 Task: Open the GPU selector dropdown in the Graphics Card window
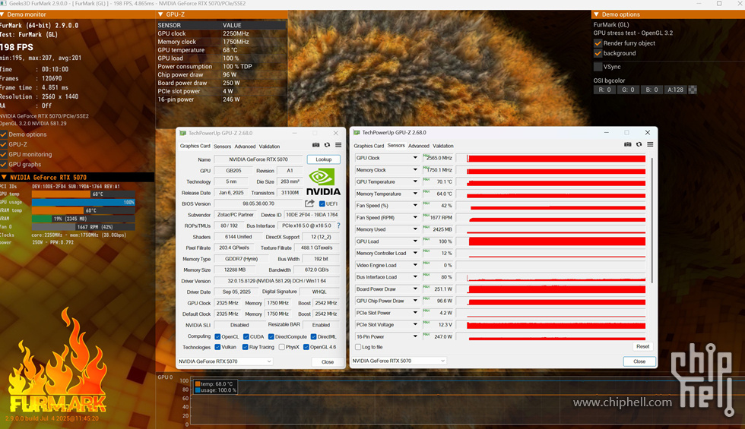[225, 361]
